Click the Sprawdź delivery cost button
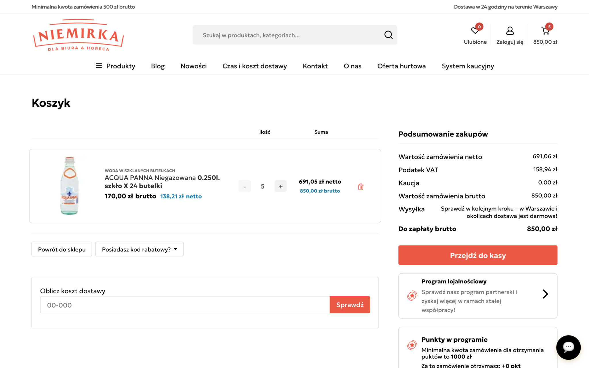 pos(350,305)
